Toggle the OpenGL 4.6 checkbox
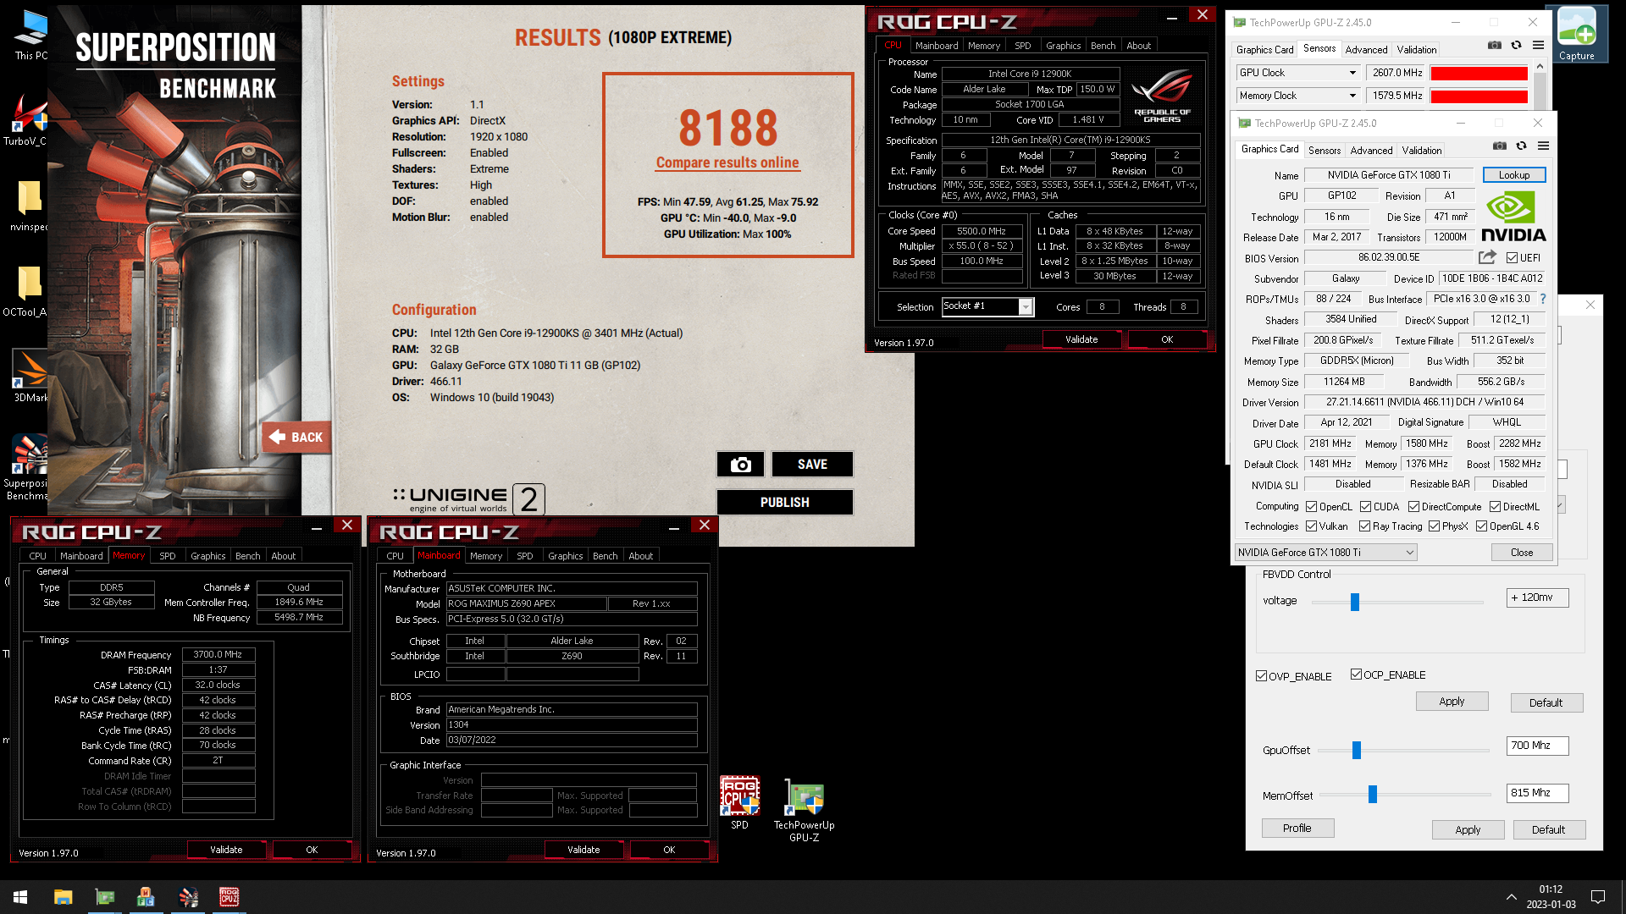Image resolution: width=1626 pixels, height=914 pixels. click(x=1482, y=526)
